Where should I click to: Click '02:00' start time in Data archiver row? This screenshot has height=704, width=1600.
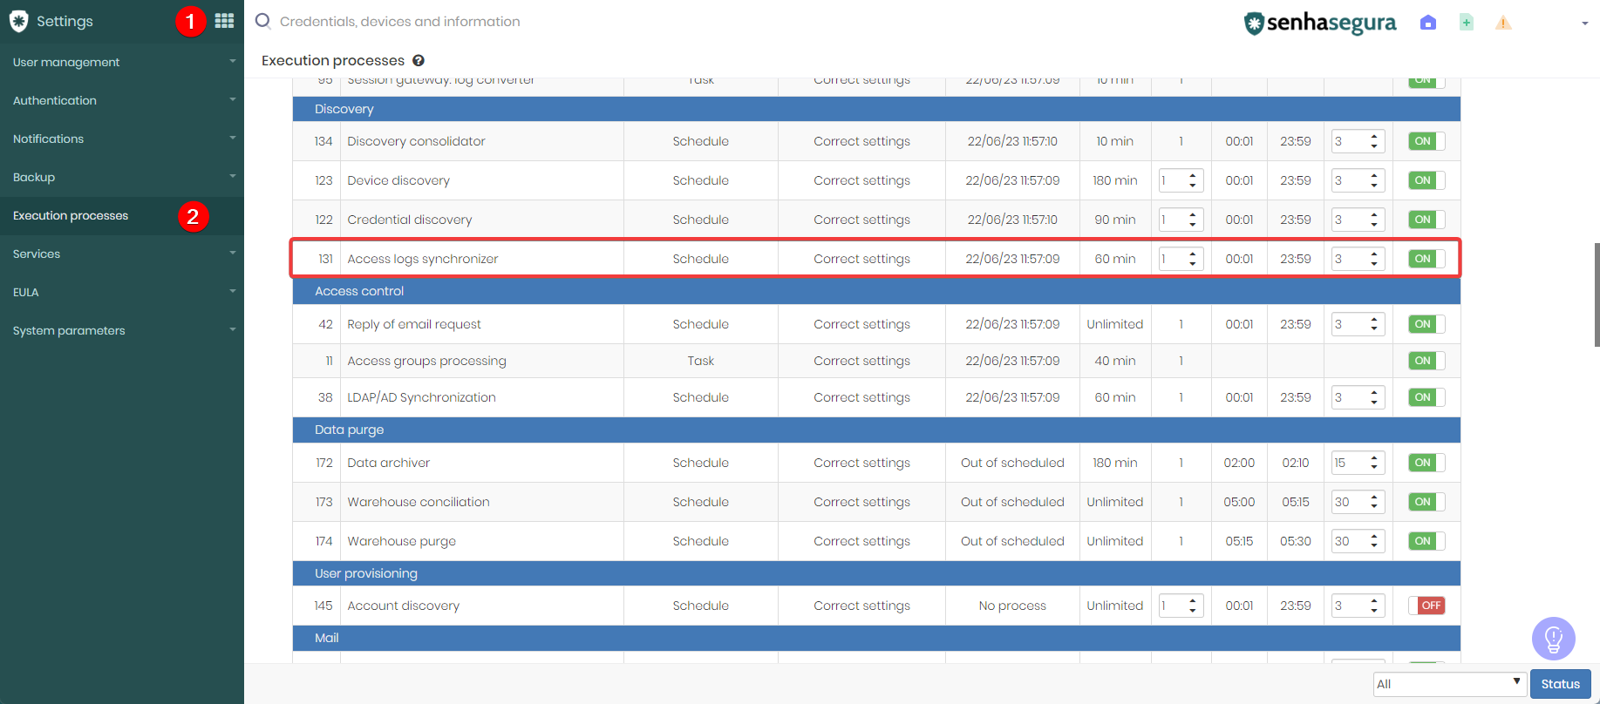click(1239, 463)
